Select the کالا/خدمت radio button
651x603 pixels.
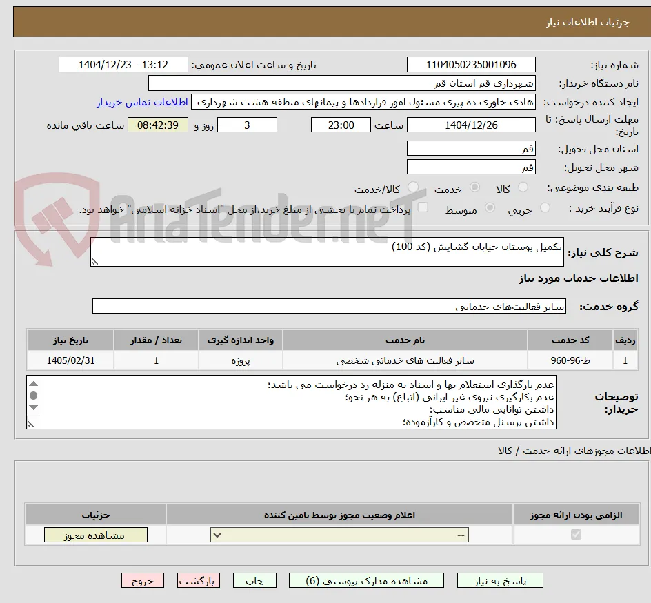coord(413,187)
